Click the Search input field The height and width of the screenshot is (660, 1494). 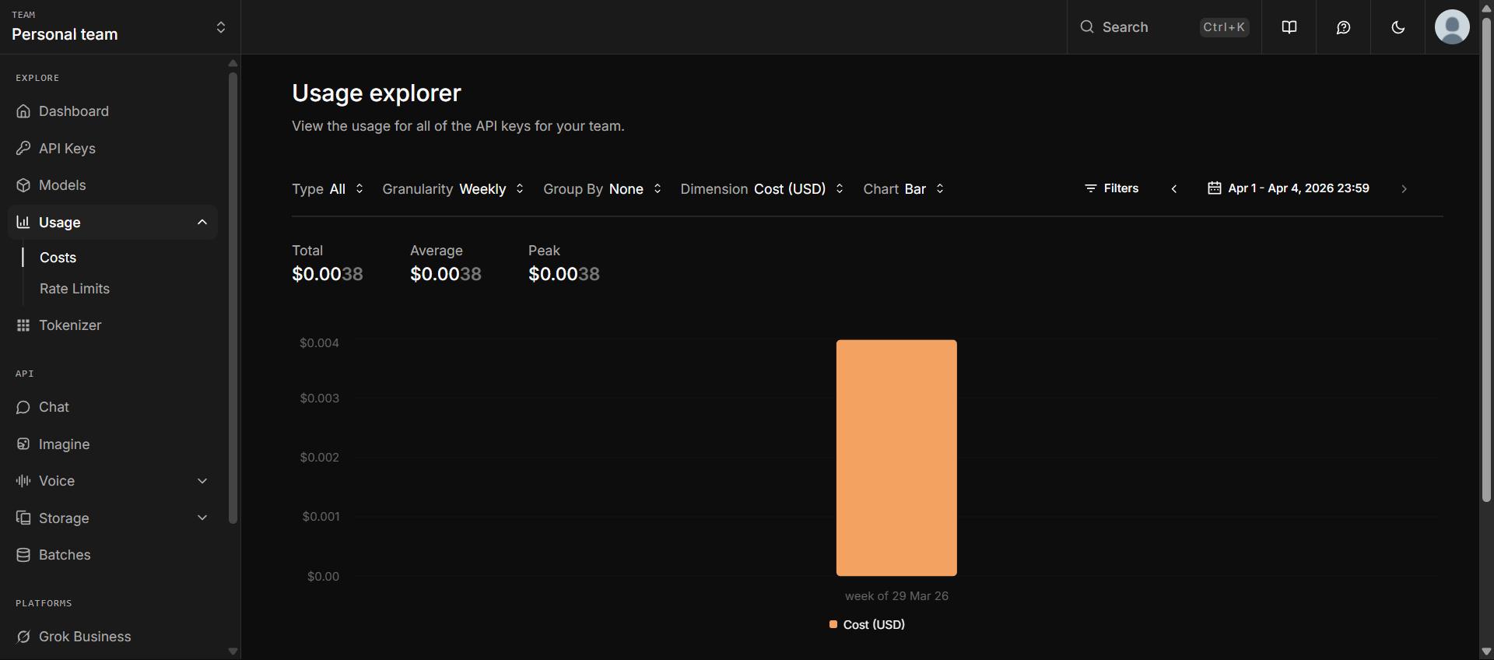[x=1164, y=27]
